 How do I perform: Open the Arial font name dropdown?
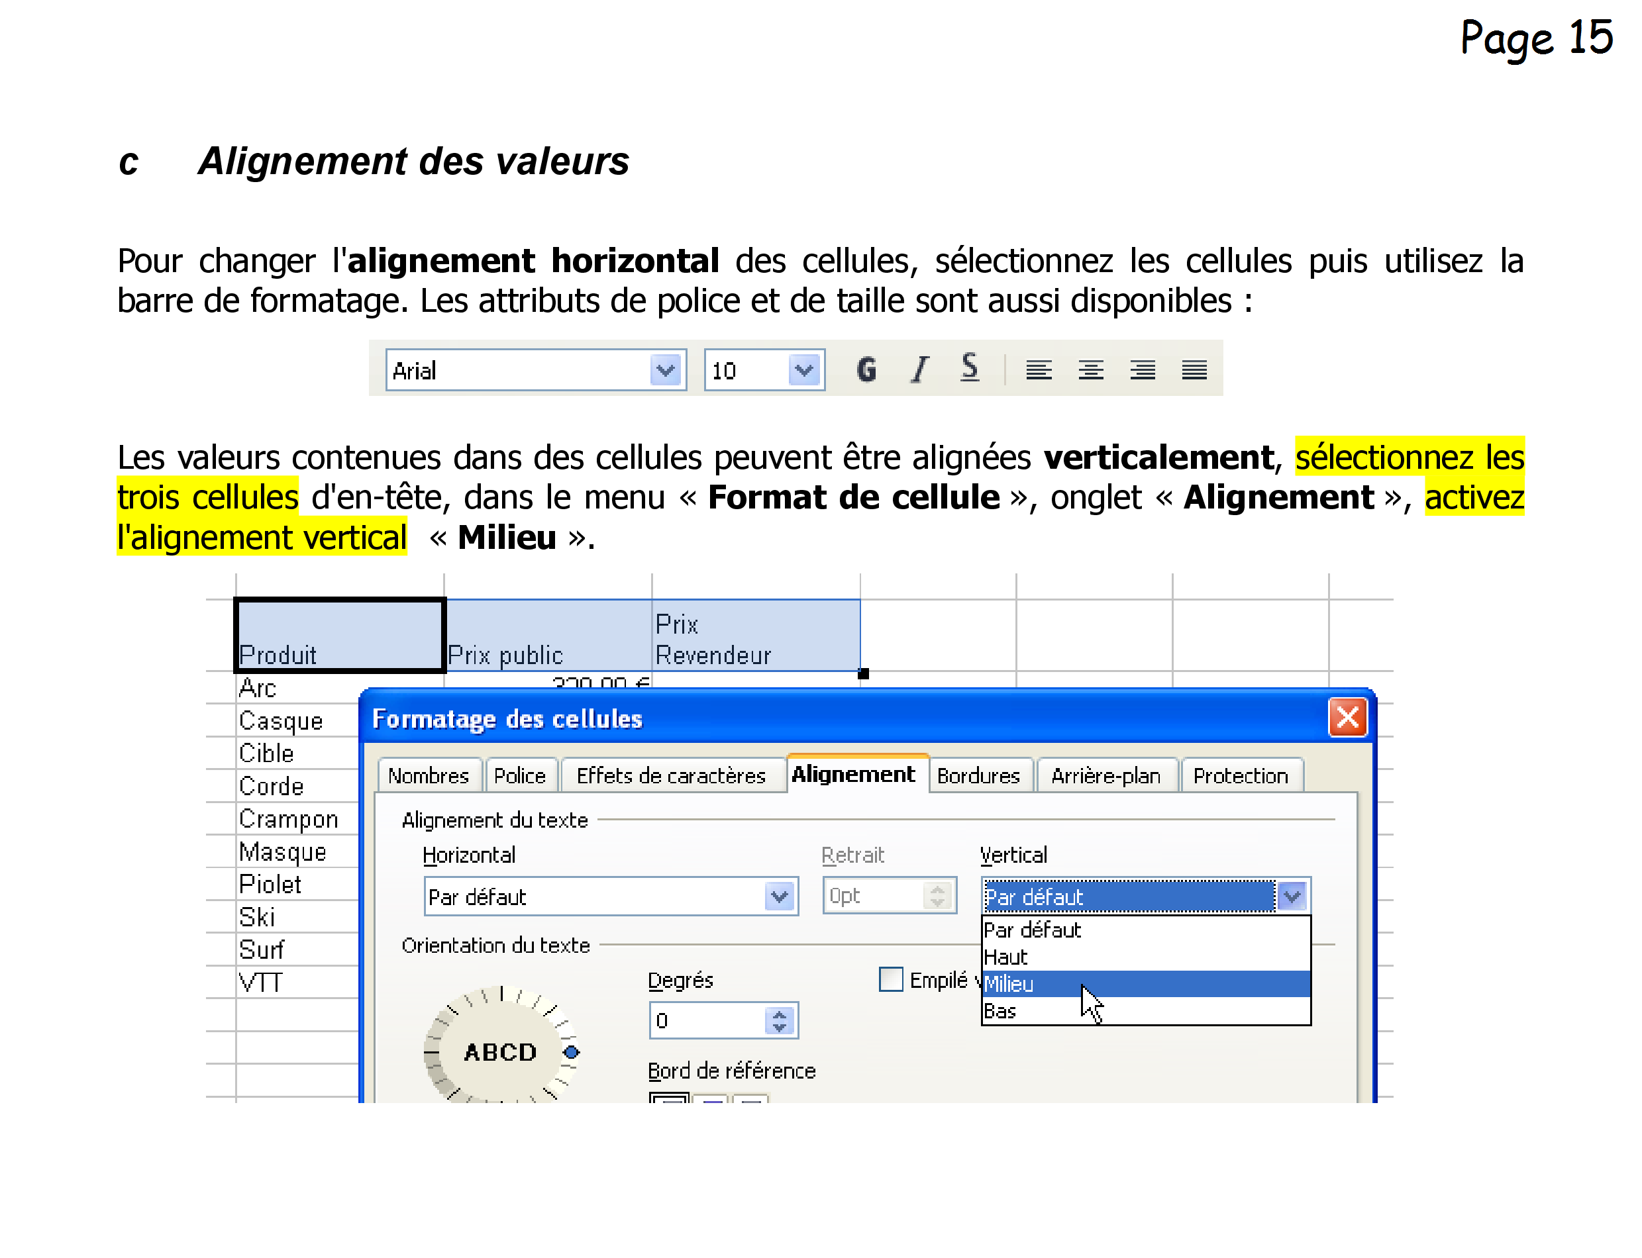click(664, 370)
